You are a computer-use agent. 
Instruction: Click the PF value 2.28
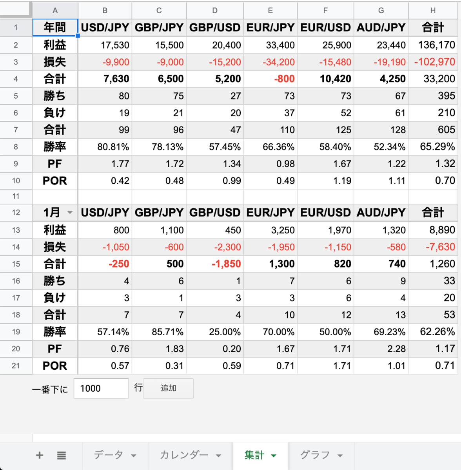(381, 349)
